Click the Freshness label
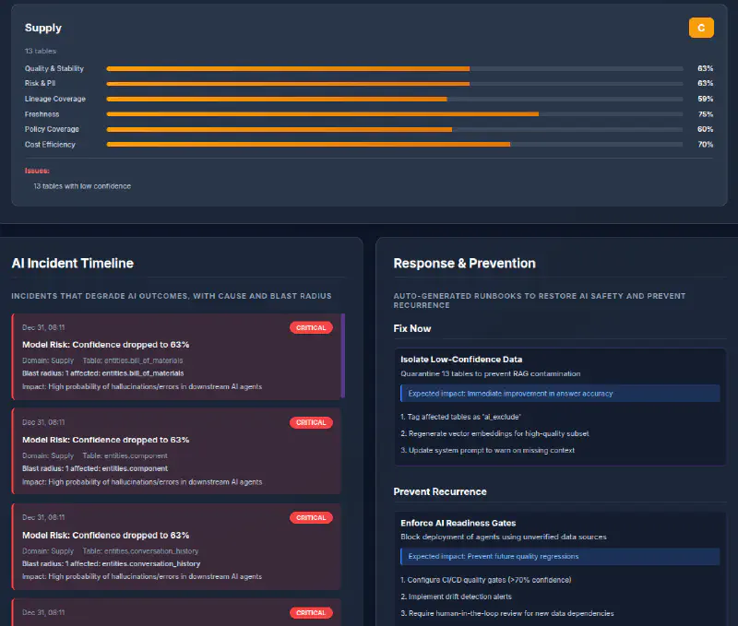 (x=42, y=114)
